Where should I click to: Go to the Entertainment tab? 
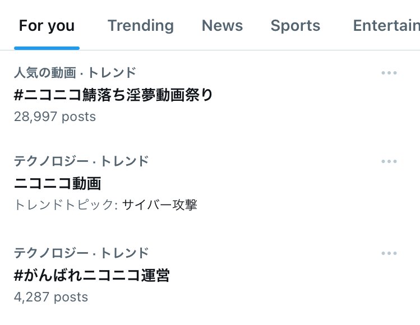(x=386, y=26)
